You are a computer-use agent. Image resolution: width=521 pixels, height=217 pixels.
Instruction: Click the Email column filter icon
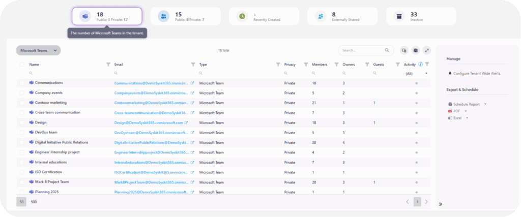[x=193, y=65]
